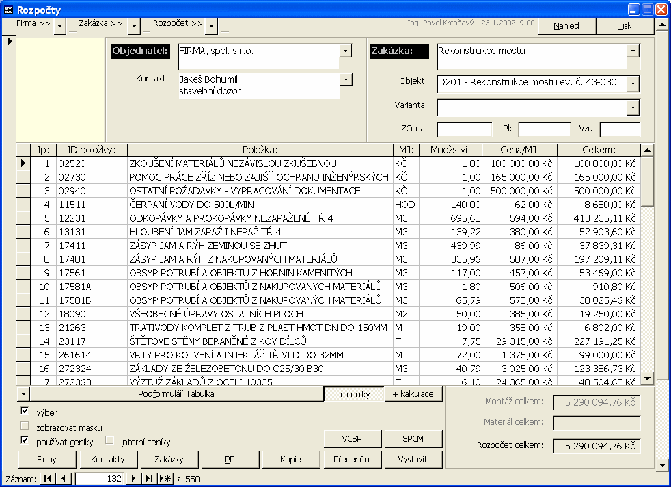Enable the interní ceníky checkbox
The width and height of the screenshot is (671, 487).
tap(109, 441)
